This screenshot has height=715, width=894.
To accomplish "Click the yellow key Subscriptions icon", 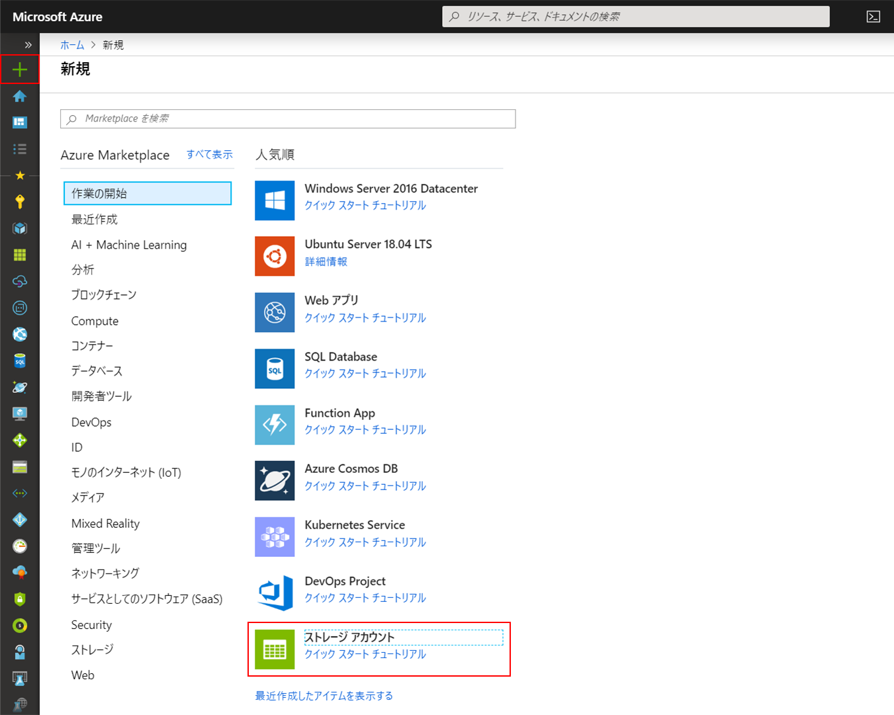I will [20, 202].
